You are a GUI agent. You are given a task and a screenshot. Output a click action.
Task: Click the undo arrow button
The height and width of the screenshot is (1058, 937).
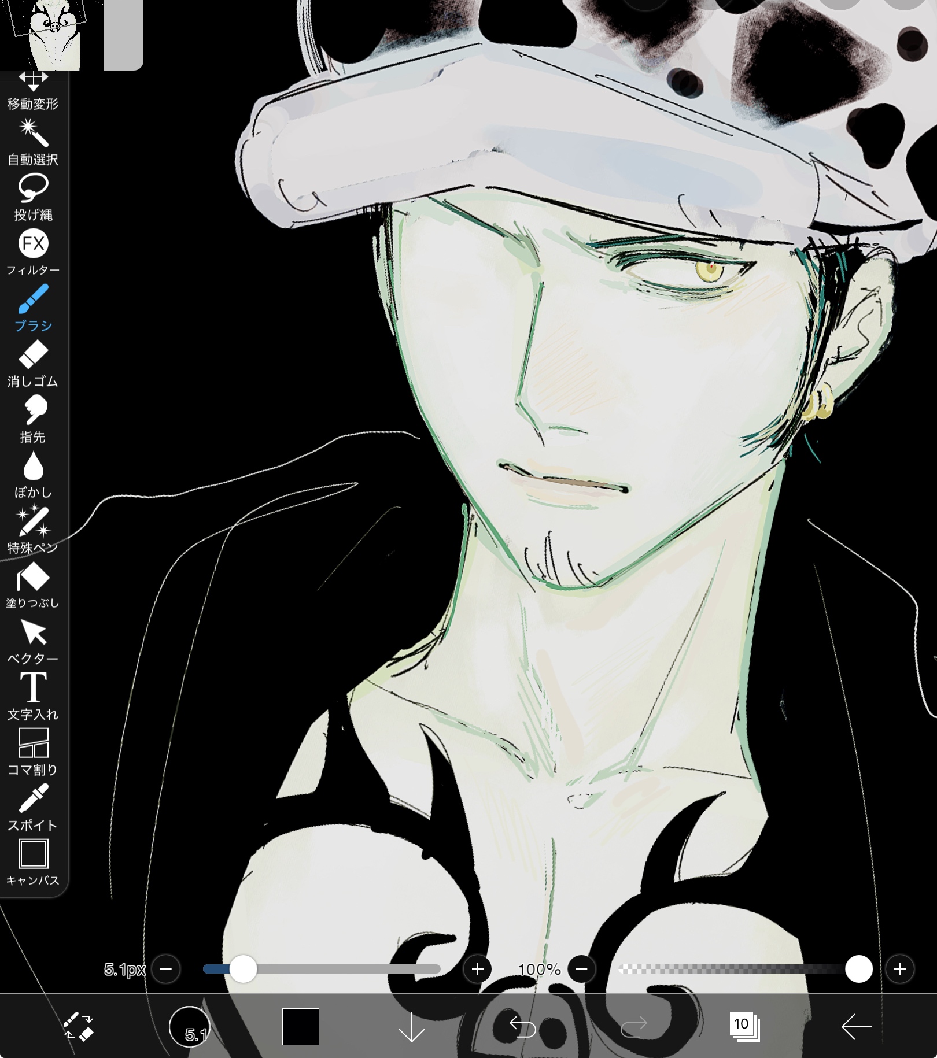(522, 1026)
